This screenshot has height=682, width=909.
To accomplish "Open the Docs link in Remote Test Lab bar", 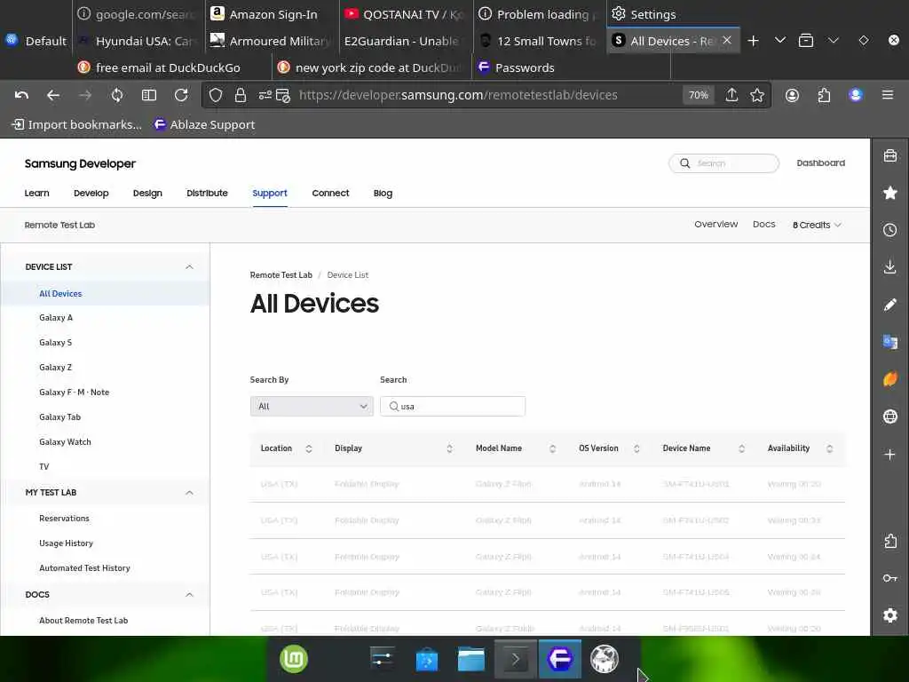I will tap(763, 225).
